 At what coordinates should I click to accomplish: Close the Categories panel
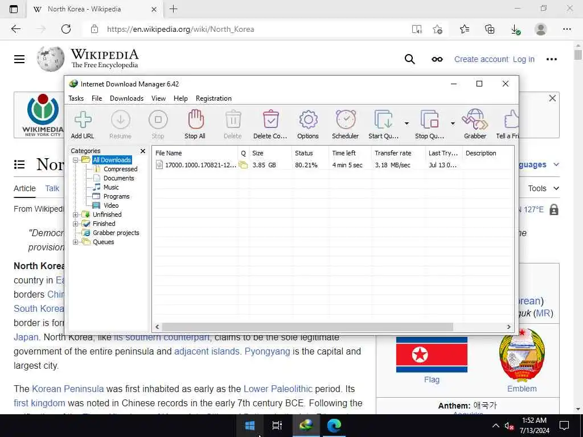pos(143,151)
